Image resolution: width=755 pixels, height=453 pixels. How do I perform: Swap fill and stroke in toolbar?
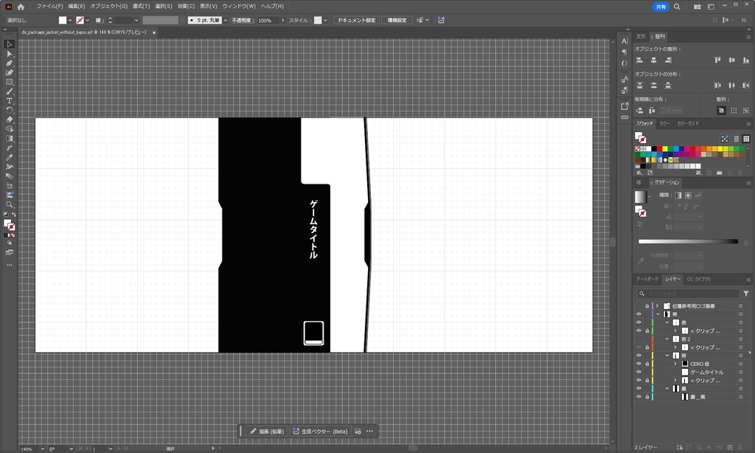(13, 215)
